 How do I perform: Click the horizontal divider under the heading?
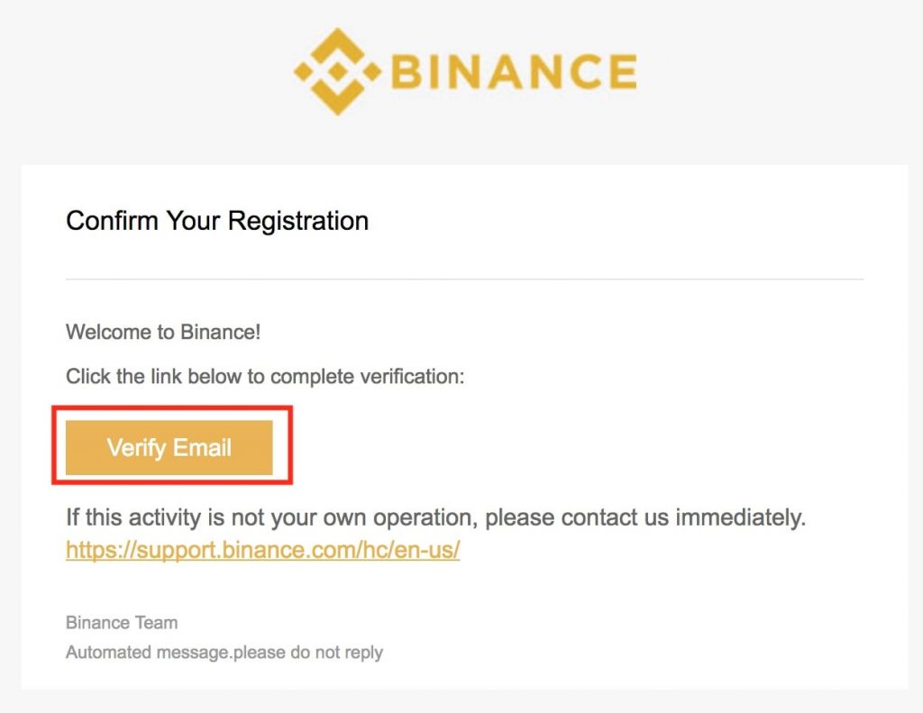click(x=464, y=279)
